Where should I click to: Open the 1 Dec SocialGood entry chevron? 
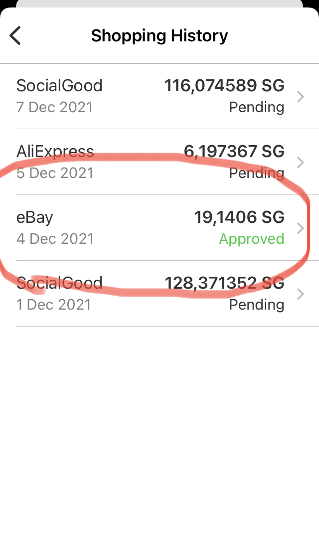tap(300, 294)
